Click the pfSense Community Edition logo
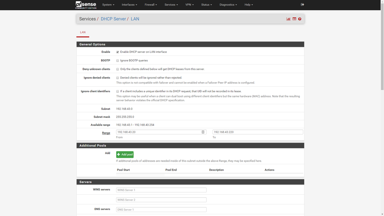The height and width of the screenshot is (216, 384). [84, 4]
